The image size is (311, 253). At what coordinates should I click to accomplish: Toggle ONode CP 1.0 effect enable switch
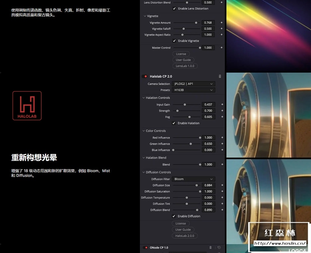coord(146,248)
